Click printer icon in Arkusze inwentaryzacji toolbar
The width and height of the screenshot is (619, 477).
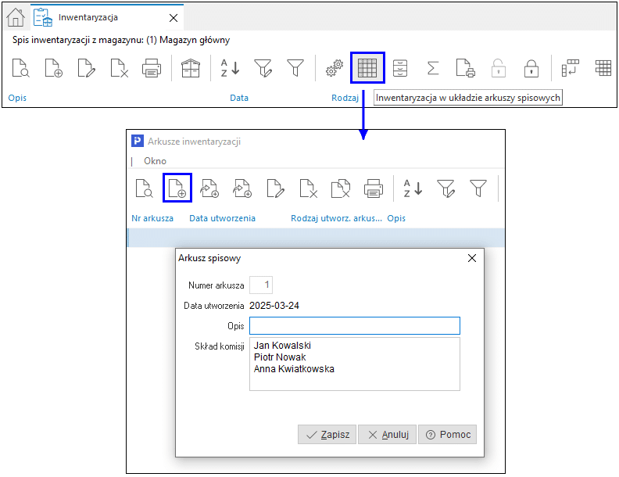pyautogui.click(x=374, y=188)
